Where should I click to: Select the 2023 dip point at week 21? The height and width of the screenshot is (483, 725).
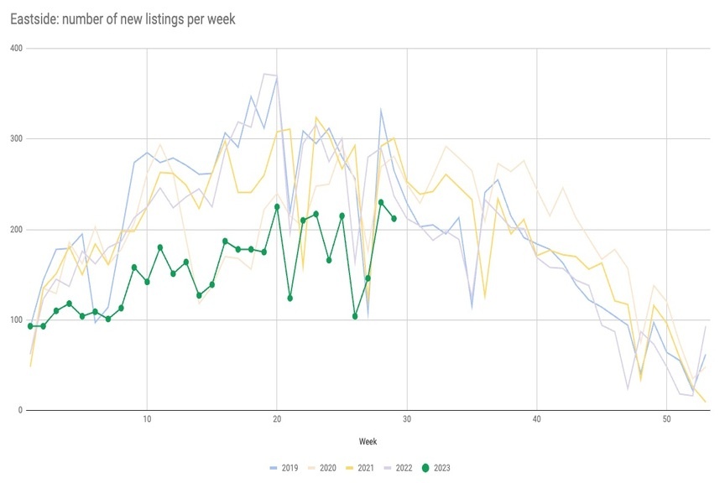click(x=289, y=299)
